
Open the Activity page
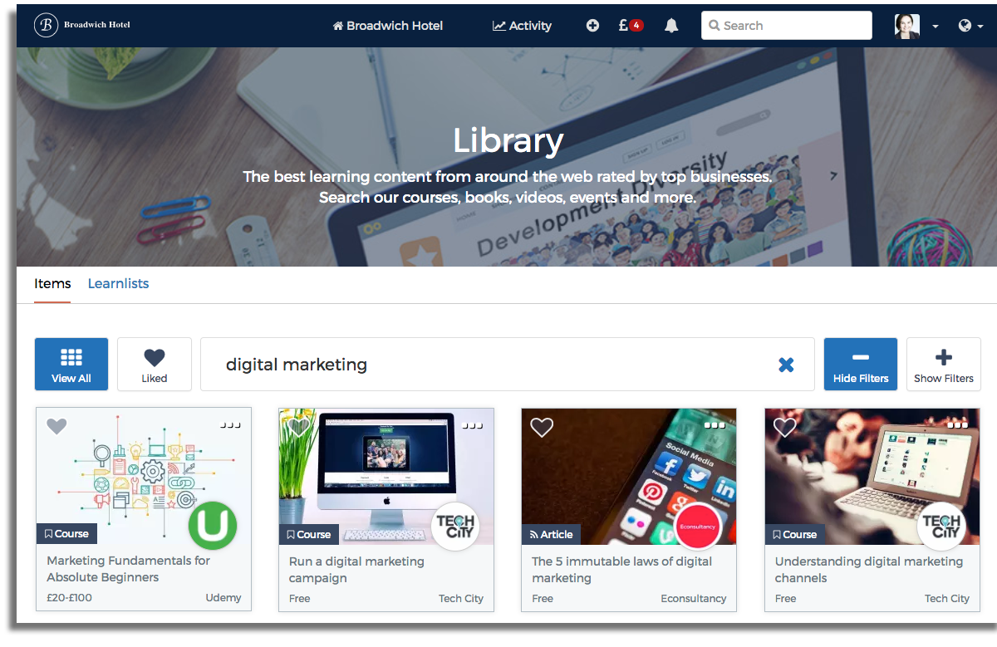tap(522, 25)
